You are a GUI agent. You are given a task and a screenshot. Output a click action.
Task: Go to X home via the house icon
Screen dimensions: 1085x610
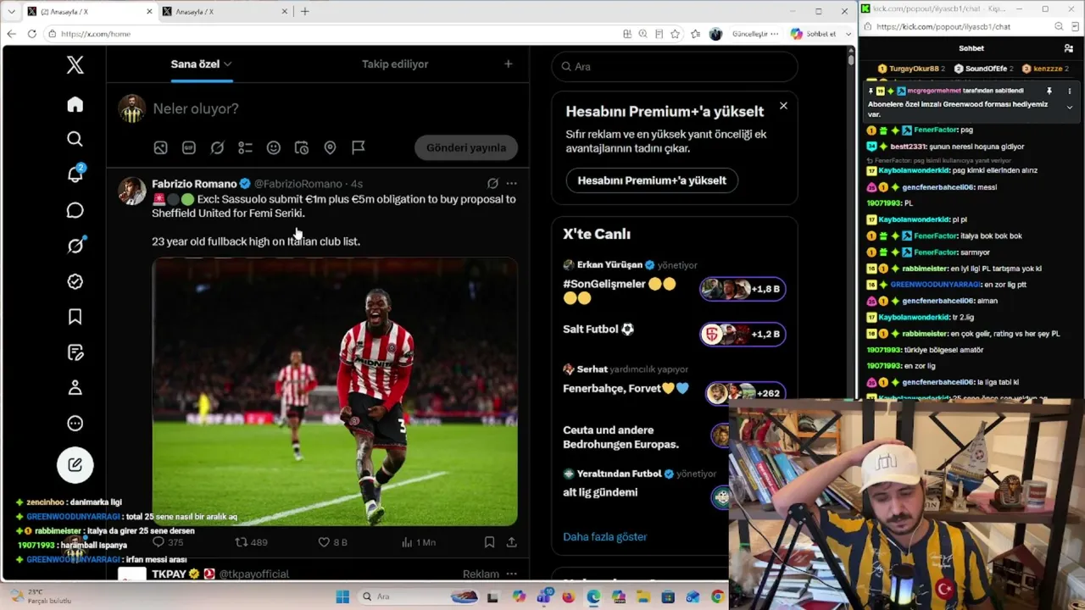tap(75, 104)
